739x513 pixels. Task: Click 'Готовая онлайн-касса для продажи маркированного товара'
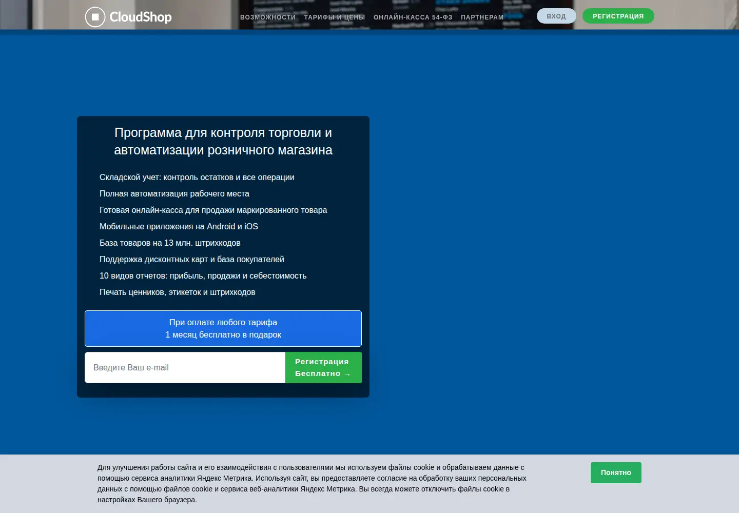coord(213,210)
